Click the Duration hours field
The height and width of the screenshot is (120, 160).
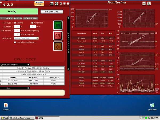pos(17,27)
